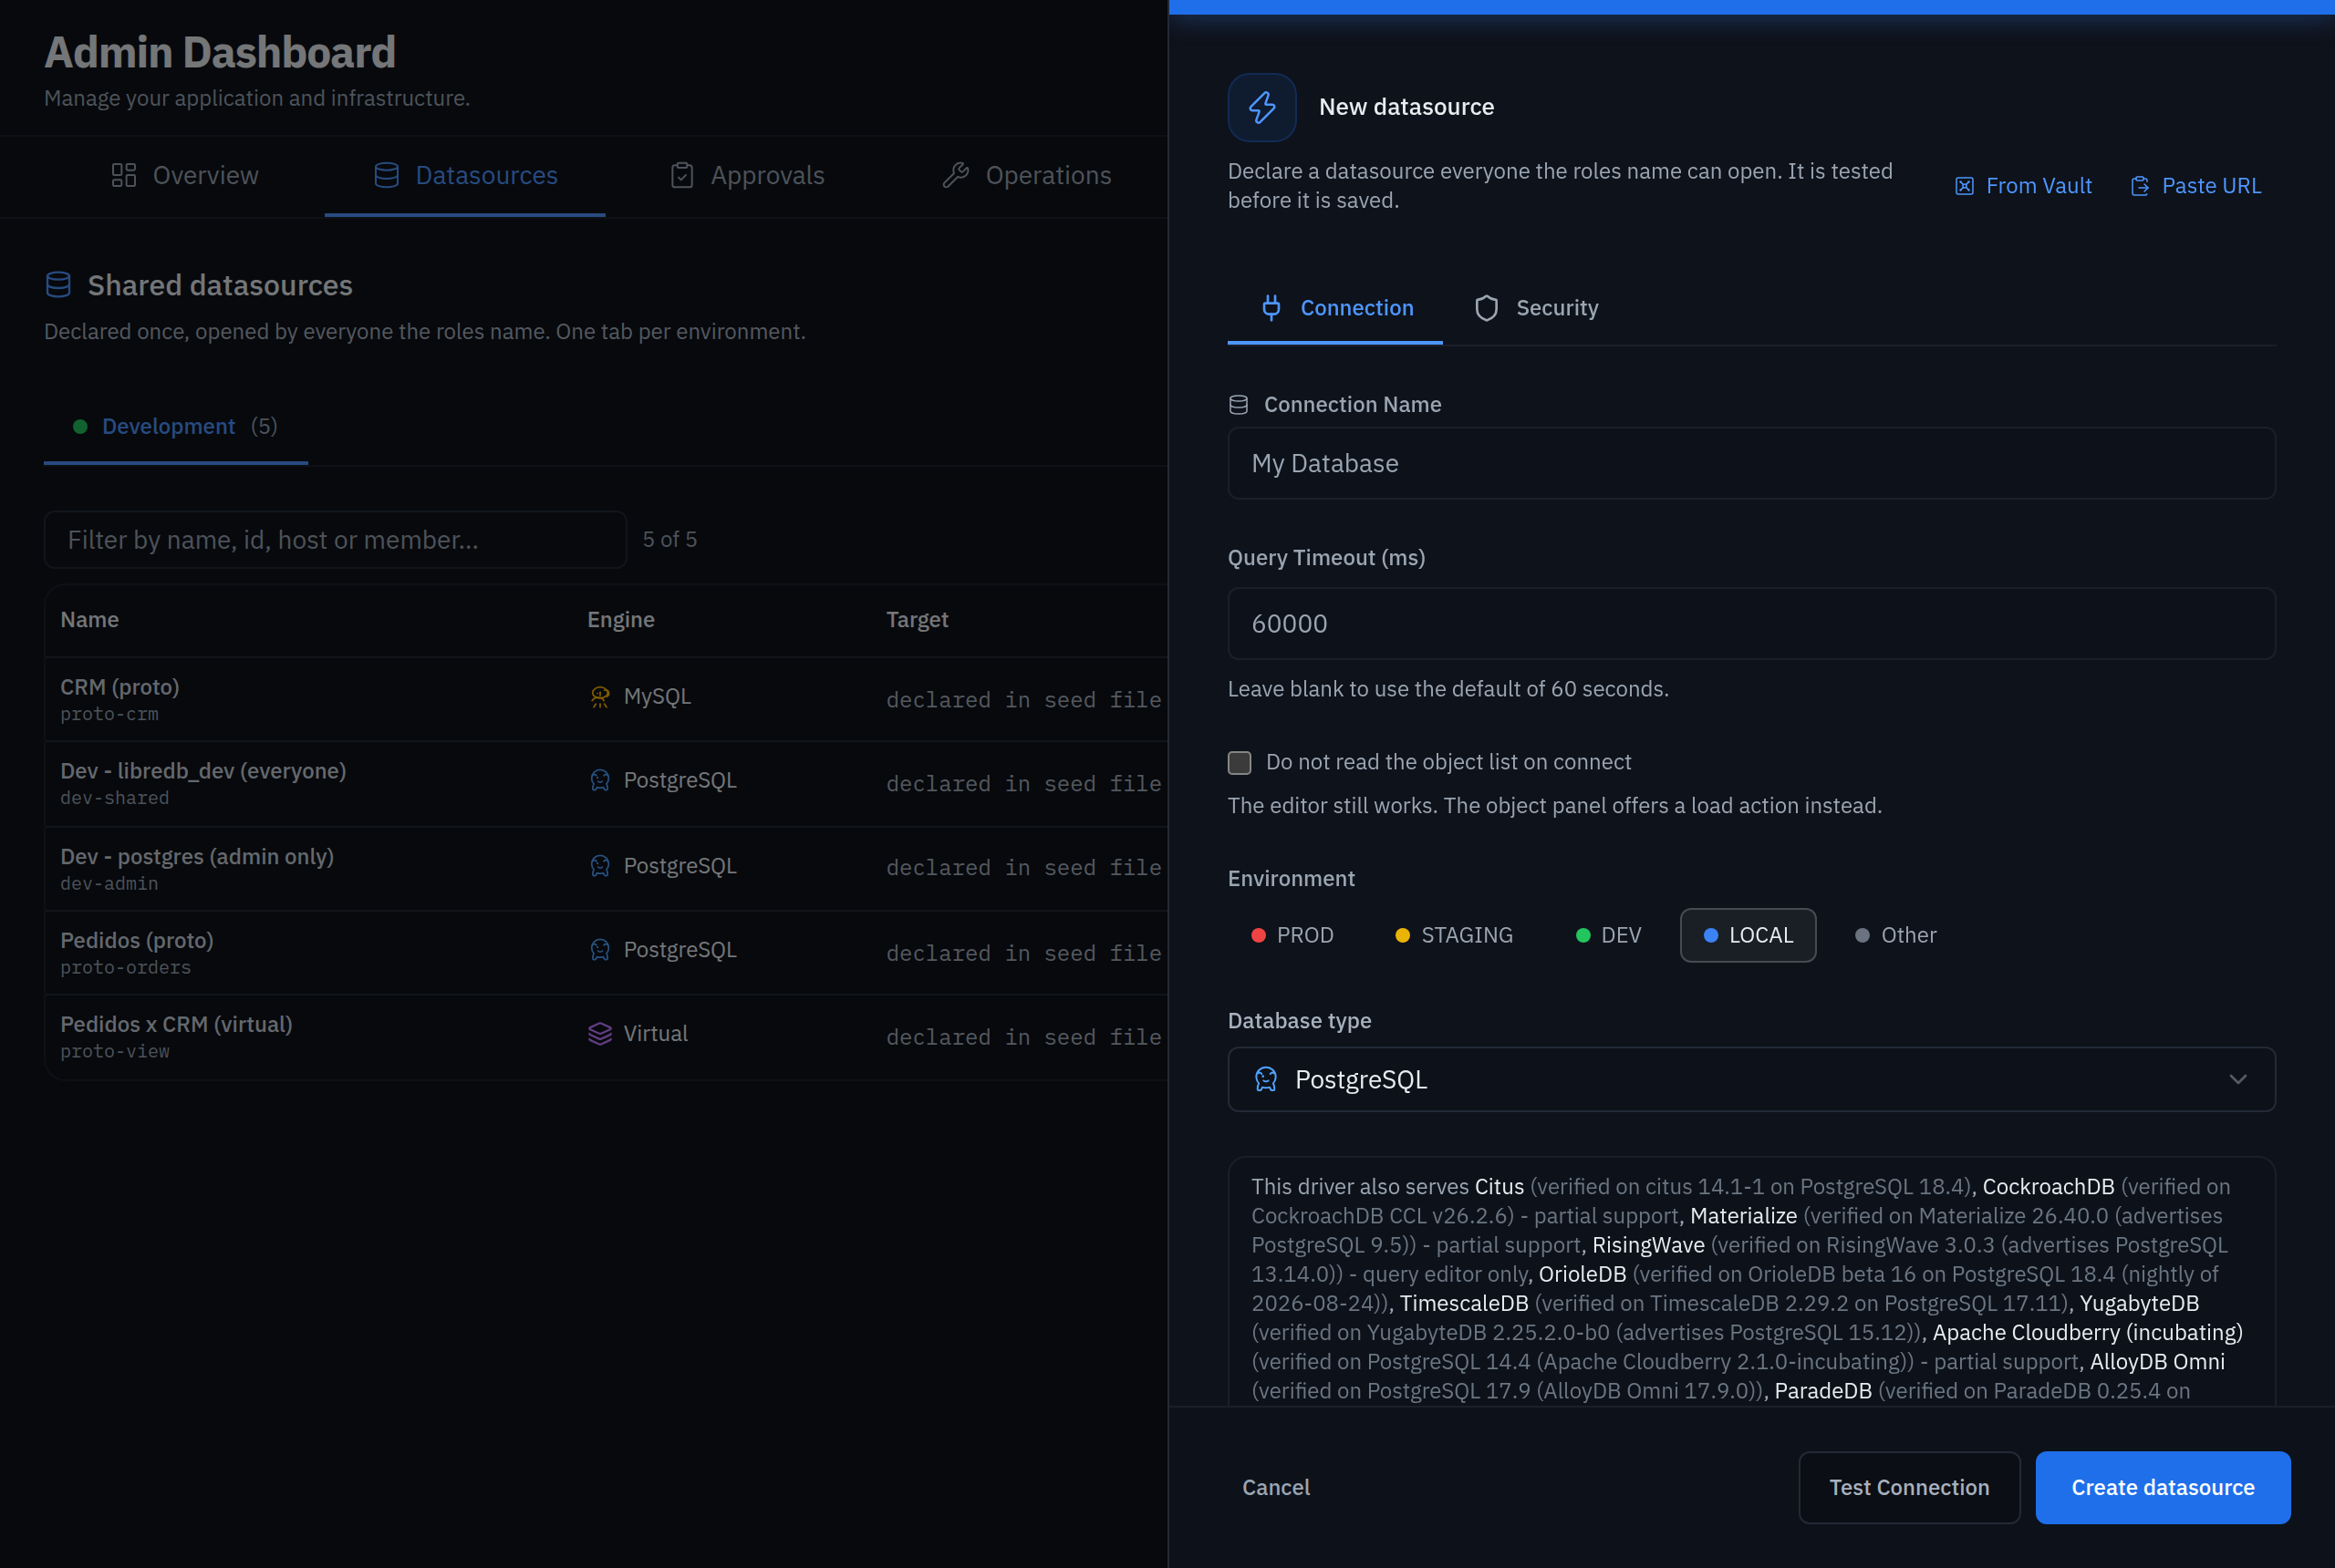Viewport: 2335px width, 1568px height.
Task: Click the PostgreSQL icon in Dev - libredb_dev row
Action: [599, 781]
